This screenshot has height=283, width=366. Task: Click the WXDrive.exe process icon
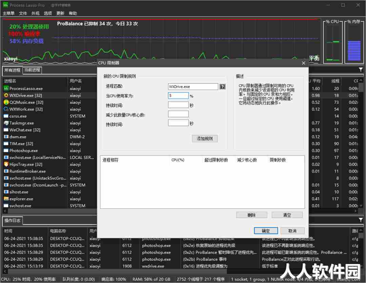[x=6, y=95]
